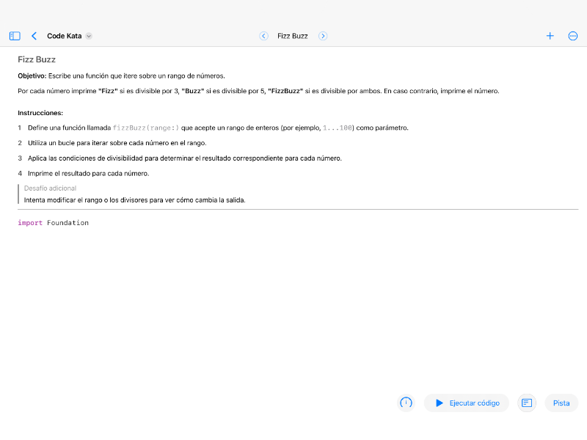Request a hint with Pista
The width and height of the screenshot is (587, 440).
(561, 403)
